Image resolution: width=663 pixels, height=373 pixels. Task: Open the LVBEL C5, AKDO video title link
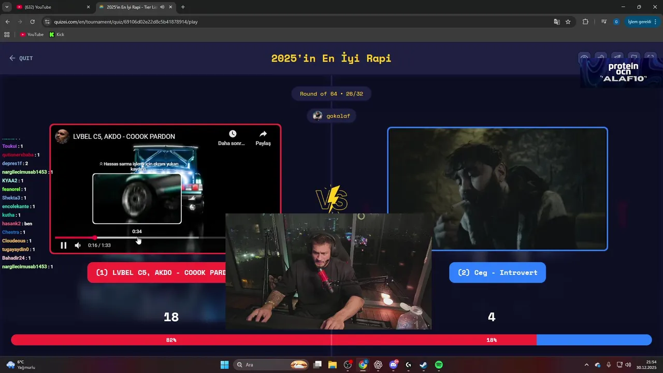[x=124, y=137]
